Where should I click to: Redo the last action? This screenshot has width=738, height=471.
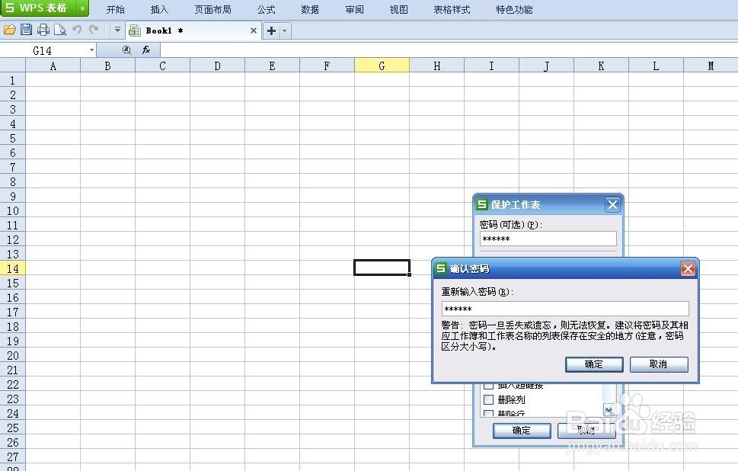coord(93,30)
